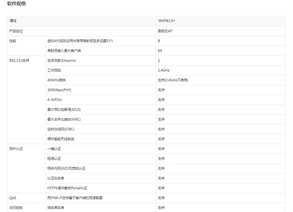Select the 300Mbps(PHY) cell
Viewport: 293px width, 212px height.
pos(100,90)
